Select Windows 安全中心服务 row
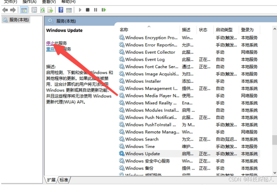 click(x=189, y=161)
